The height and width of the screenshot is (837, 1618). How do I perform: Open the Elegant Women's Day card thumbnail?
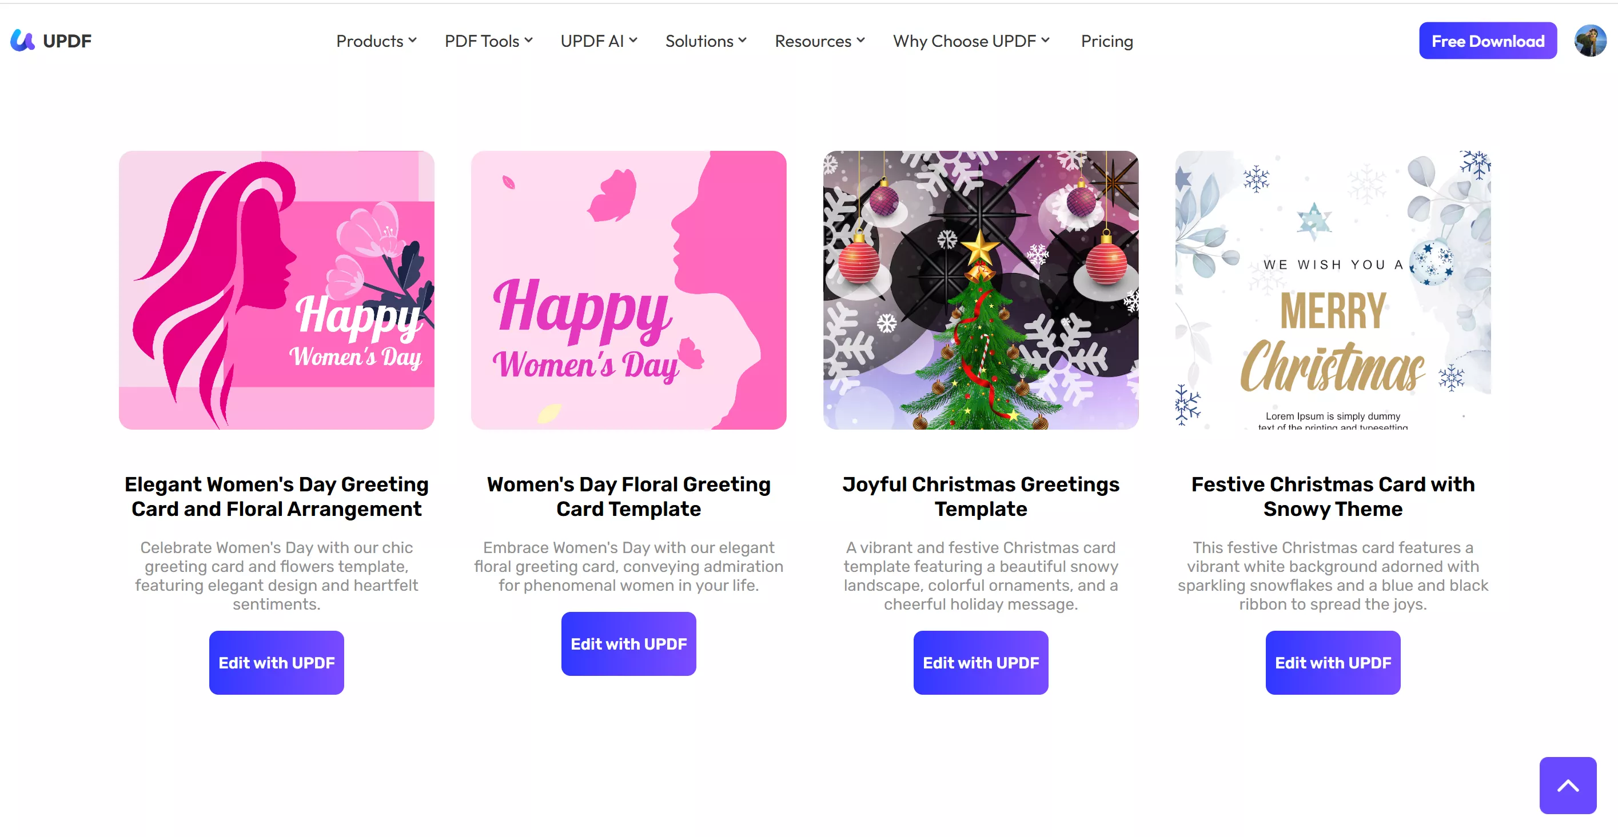(x=276, y=290)
